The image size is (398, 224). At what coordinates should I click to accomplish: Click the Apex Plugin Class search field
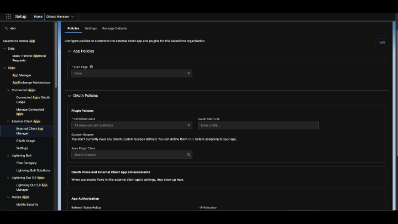coord(132,155)
